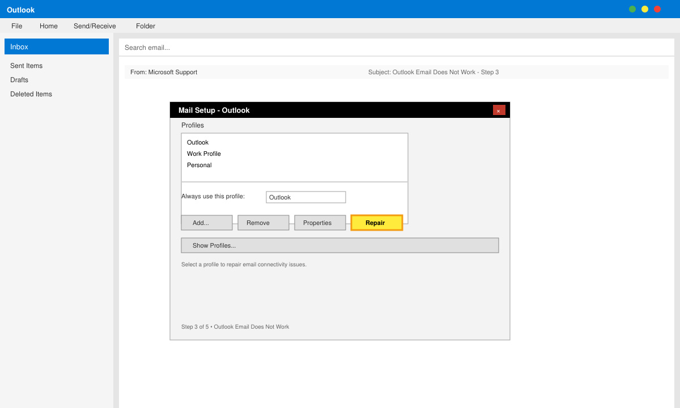Select the email from Microsoft Support
680x408 pixels.
397,72
